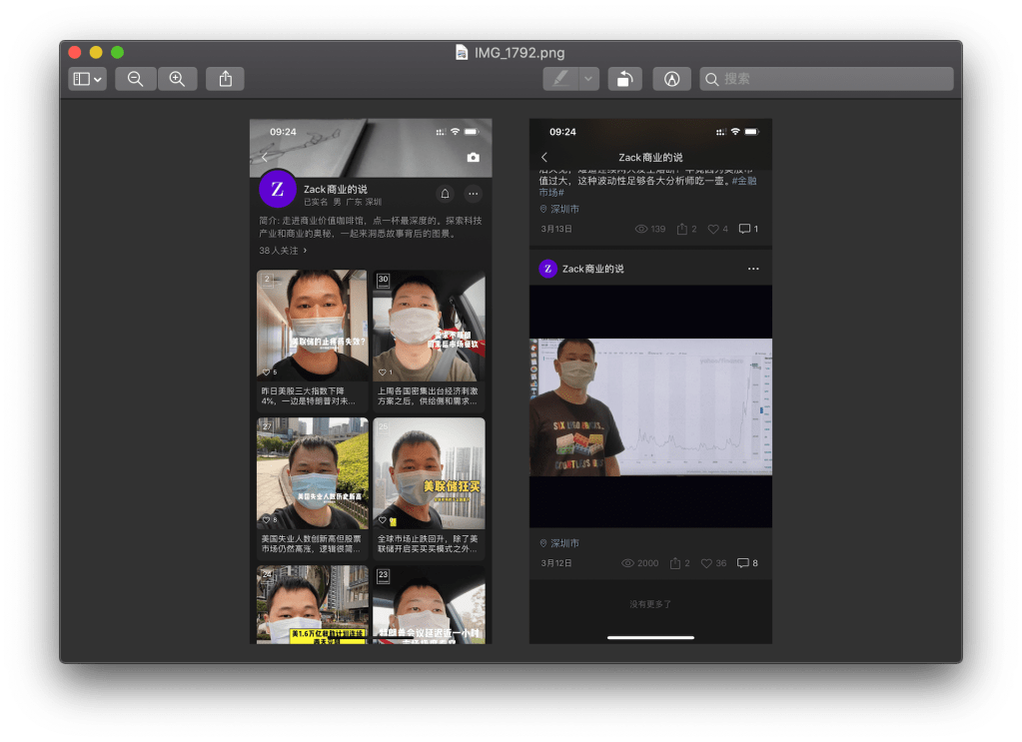This screenshot has height=742, width=1022.
Task: Click the like heart with 36 count
Action: coord(715,563)
